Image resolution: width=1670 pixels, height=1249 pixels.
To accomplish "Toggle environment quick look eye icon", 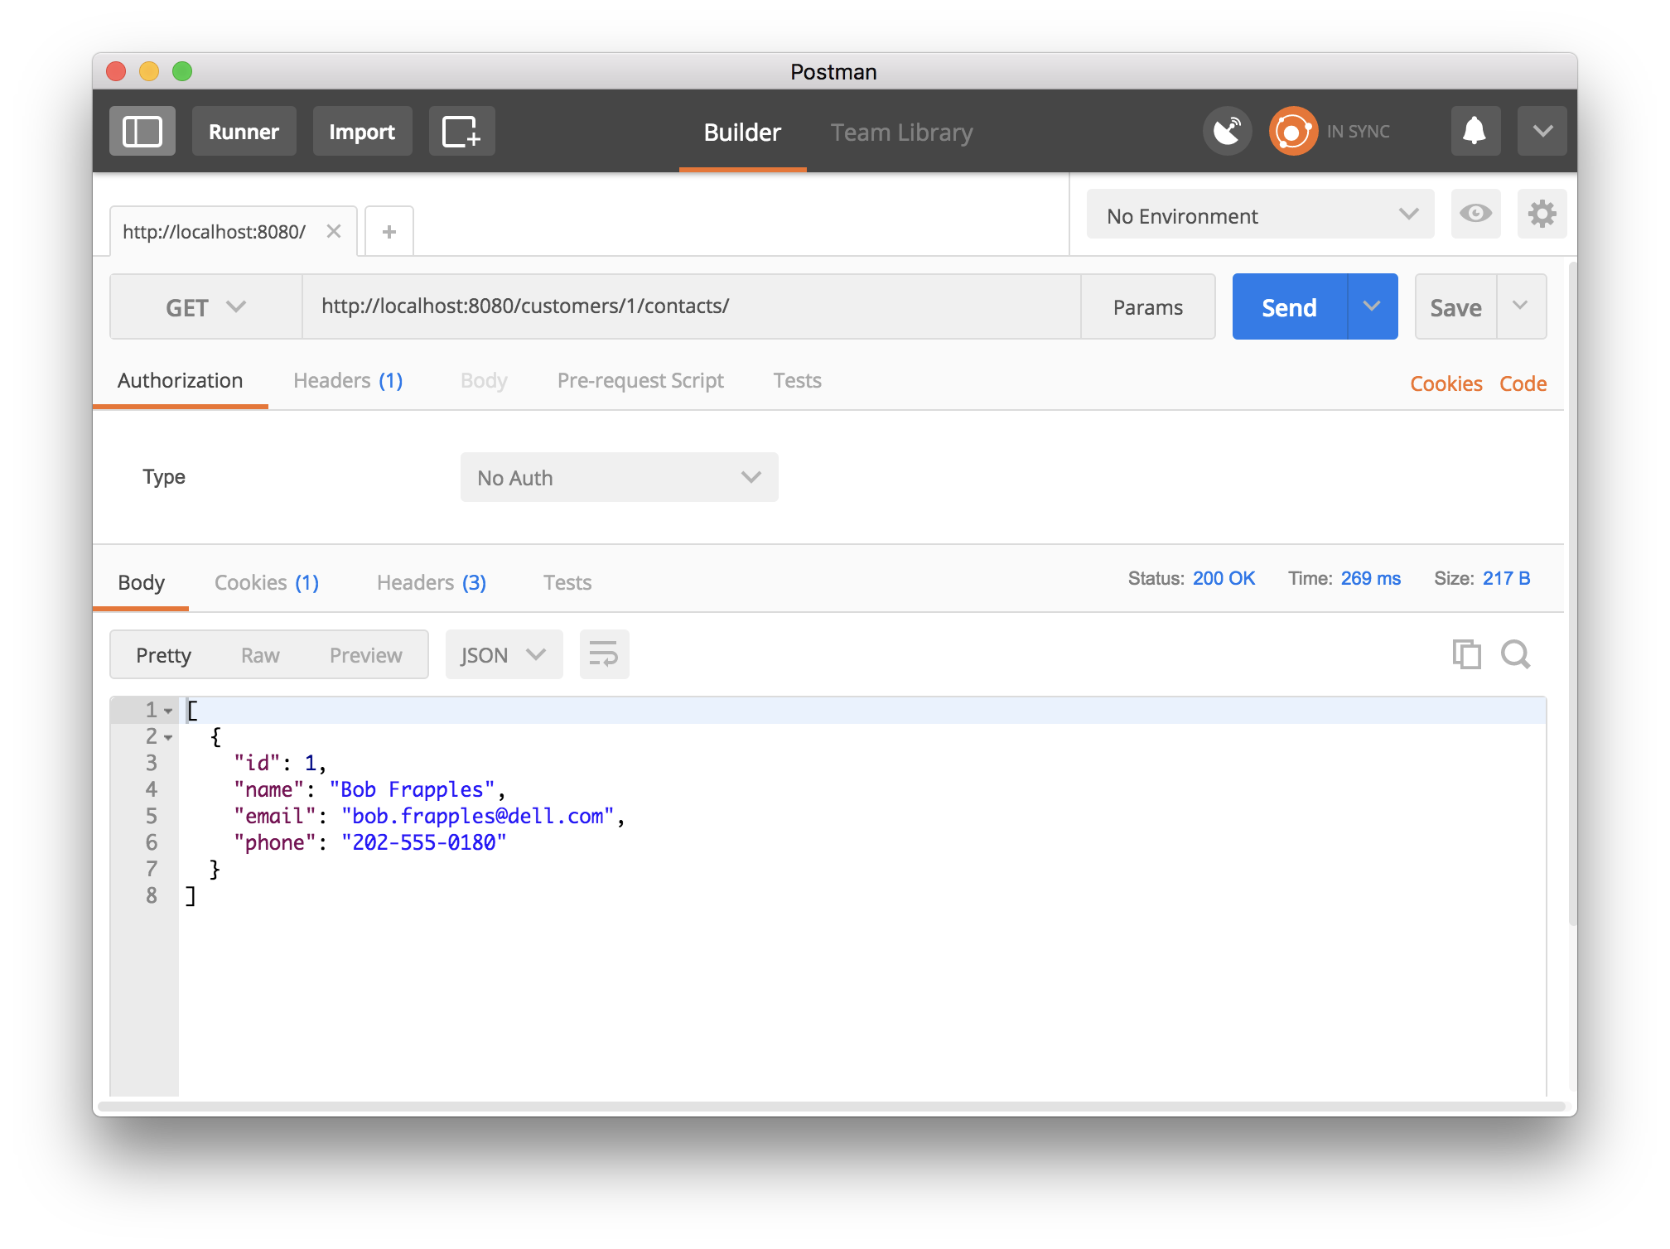I will coord(1475,215).
